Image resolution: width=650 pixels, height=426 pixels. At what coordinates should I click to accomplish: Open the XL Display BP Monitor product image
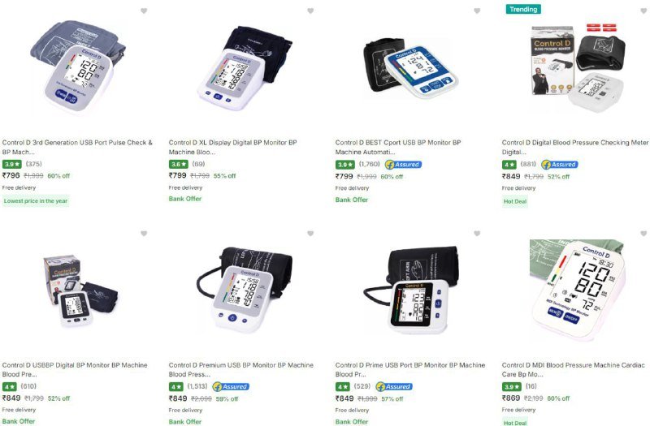[x=244, y=68]
